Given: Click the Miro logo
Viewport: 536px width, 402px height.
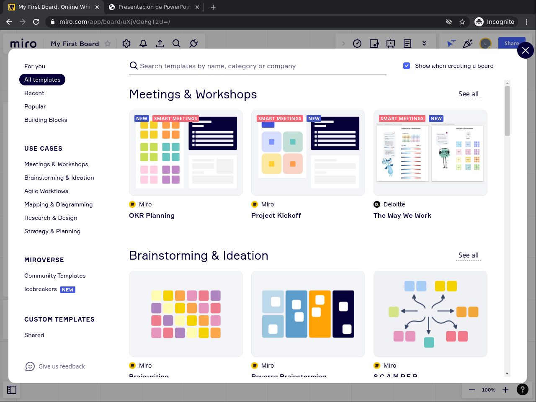Looking at the screenshot, I should (23, 44).
